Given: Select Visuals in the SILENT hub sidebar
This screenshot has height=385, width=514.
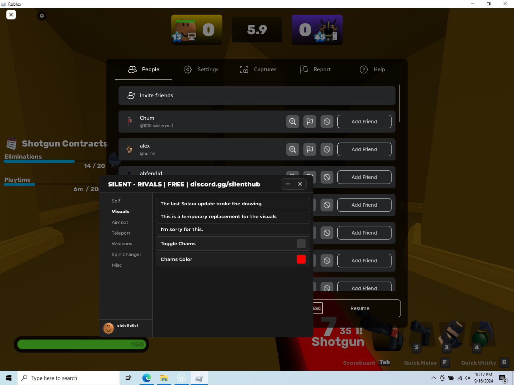Looking at the screenshot, I should [120, 212].
